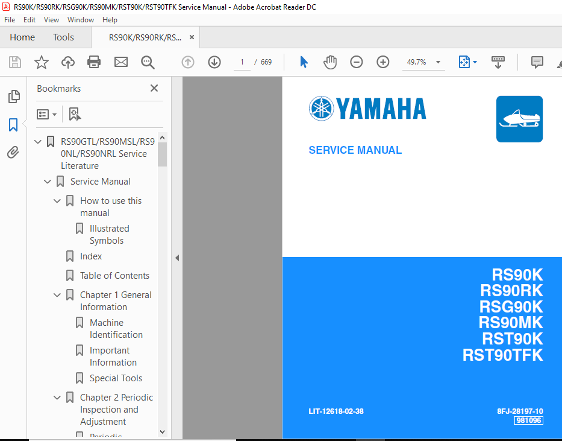Go to next page arrow
Viewport: 562px width, 441px height.
pos(214,62)
